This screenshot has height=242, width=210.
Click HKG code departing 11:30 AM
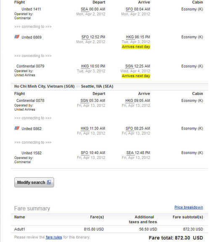click(x=84, y=128)
